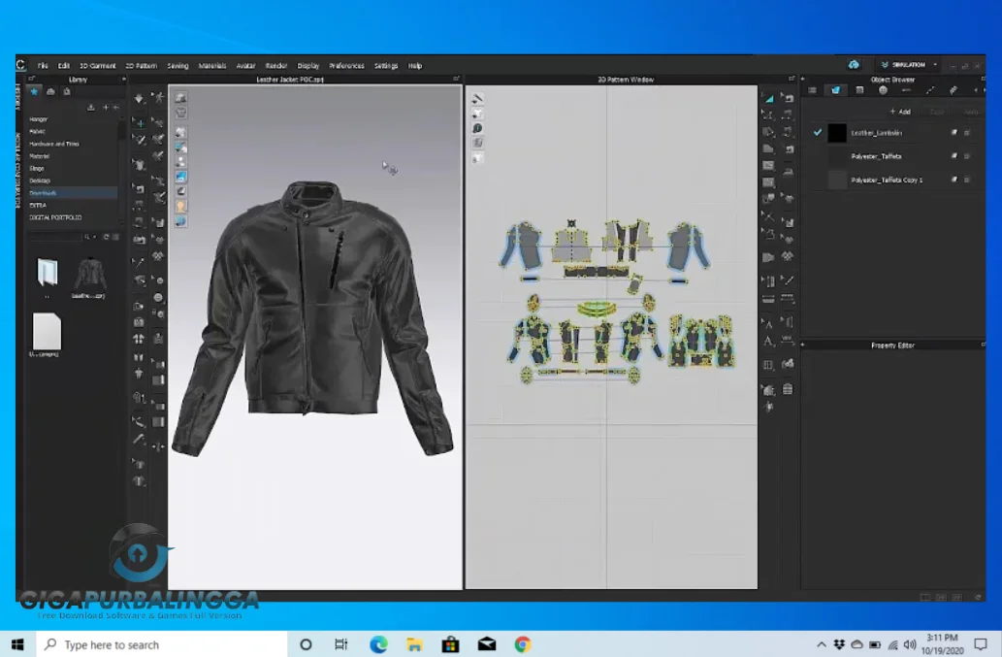Select Hardware and Trims library folder

point(54,144)
